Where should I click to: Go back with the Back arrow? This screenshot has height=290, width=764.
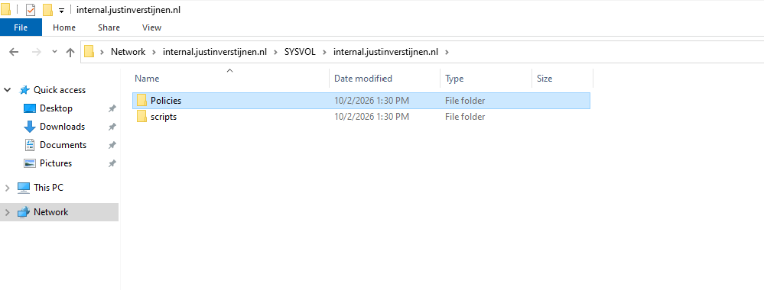pyautogui.click(x=14, y=52)
